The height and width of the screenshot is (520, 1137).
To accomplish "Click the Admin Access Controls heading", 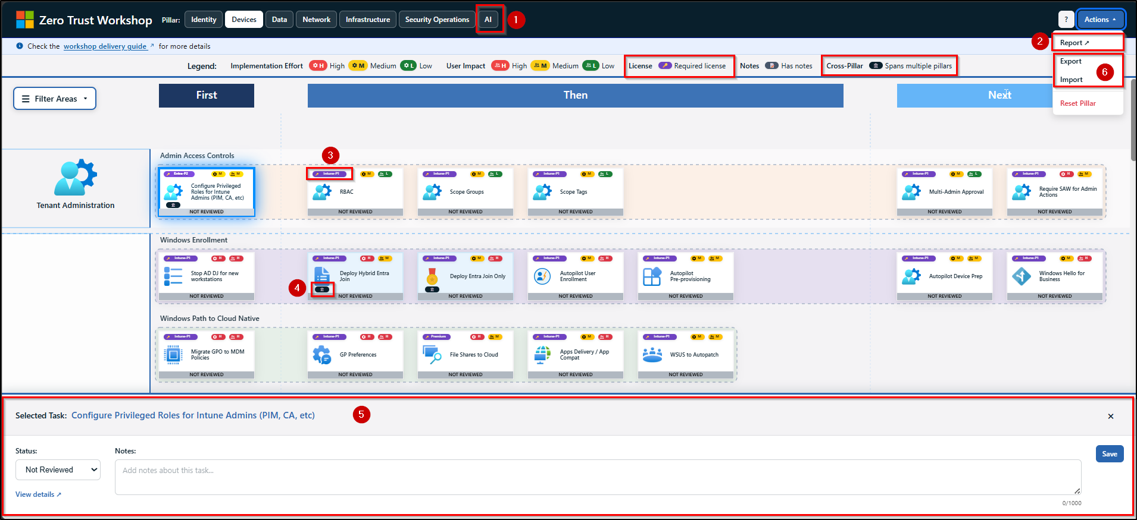I will point(197,156).
